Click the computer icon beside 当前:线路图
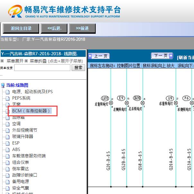 (3, 85)
